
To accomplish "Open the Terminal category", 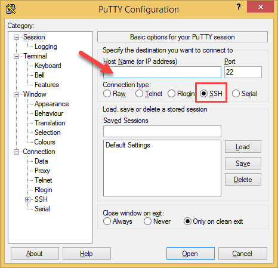I will pyautogui.click(x=35, y=56).
